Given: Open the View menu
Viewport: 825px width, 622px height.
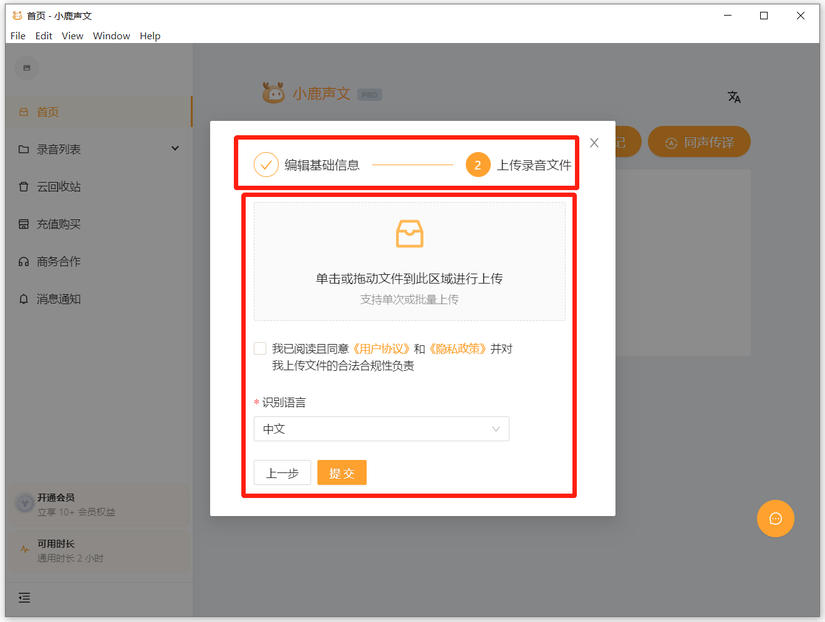Looking at the screenshot, I should [x=72, y=36].
